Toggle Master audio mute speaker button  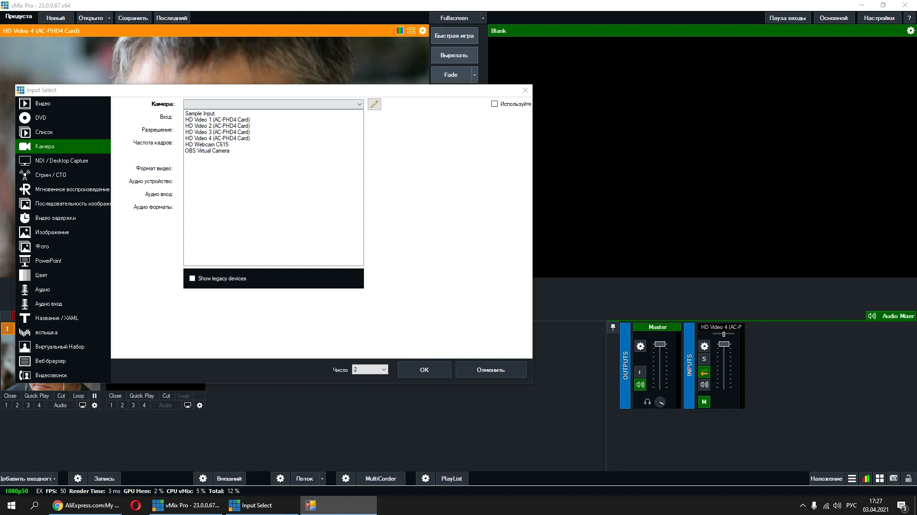click(x=640, y=384)
